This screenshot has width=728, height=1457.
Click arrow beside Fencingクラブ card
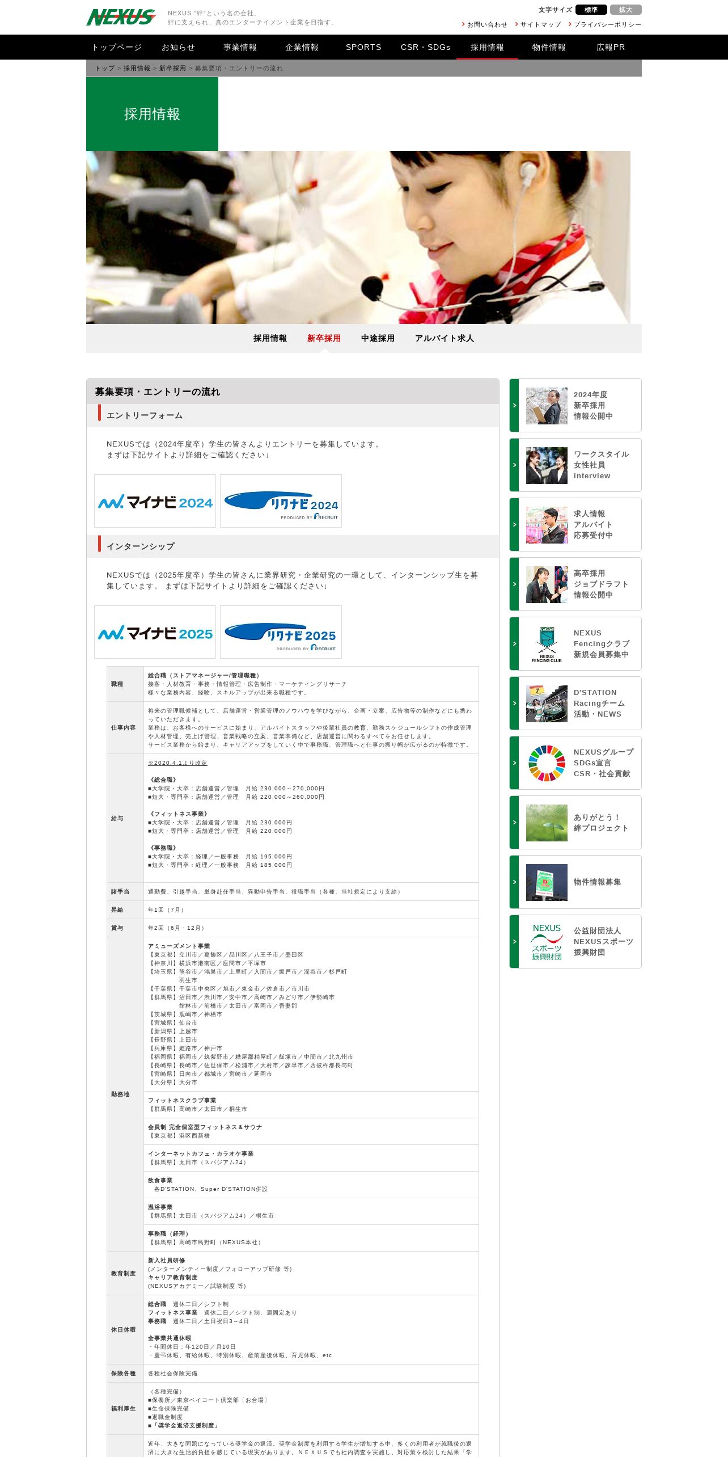(514, 644)
